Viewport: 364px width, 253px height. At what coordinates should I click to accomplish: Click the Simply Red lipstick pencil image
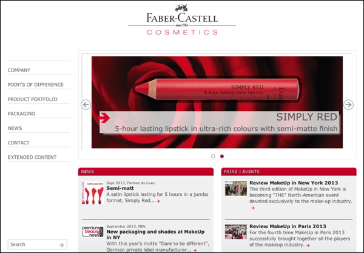[x=217, y=89]
